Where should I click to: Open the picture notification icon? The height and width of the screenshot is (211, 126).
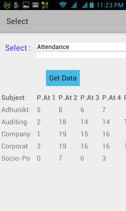point(26,5)
